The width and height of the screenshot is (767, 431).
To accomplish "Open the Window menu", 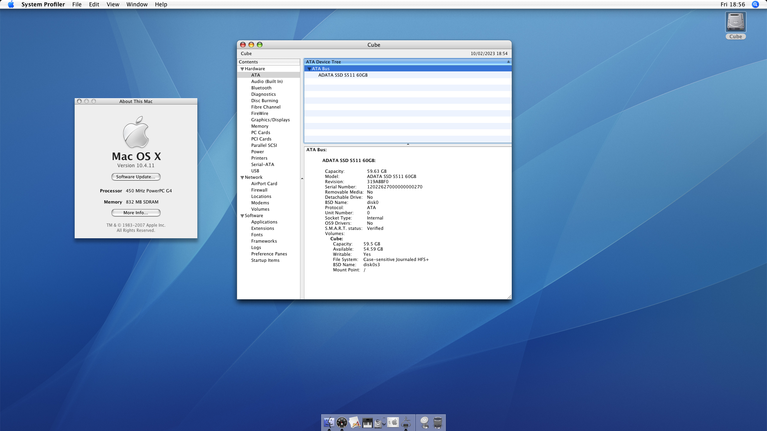I will (137, 4).
